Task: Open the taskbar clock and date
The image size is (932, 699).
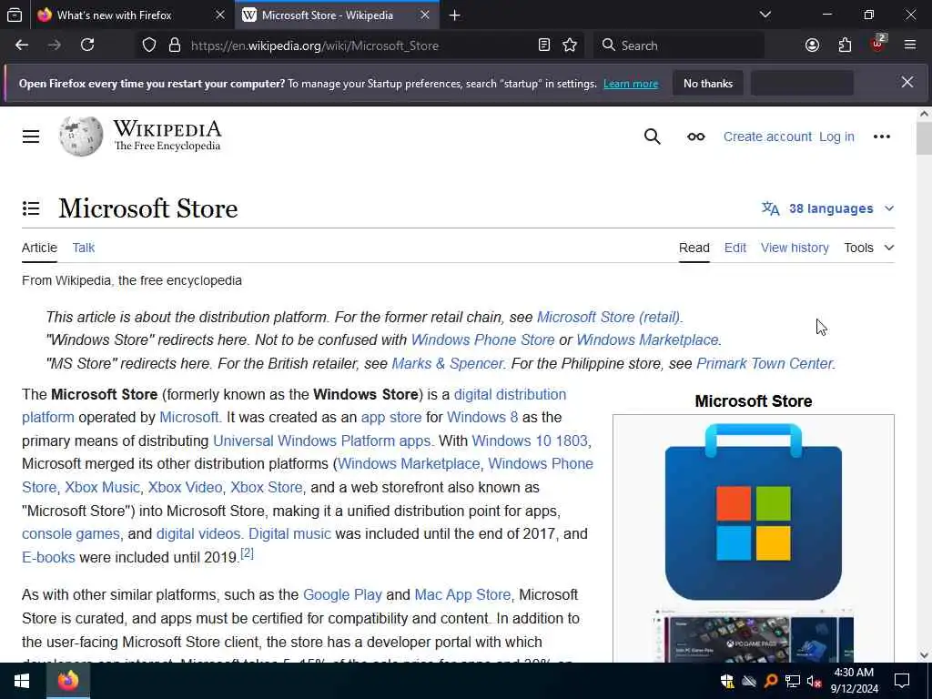Action: 854,681
